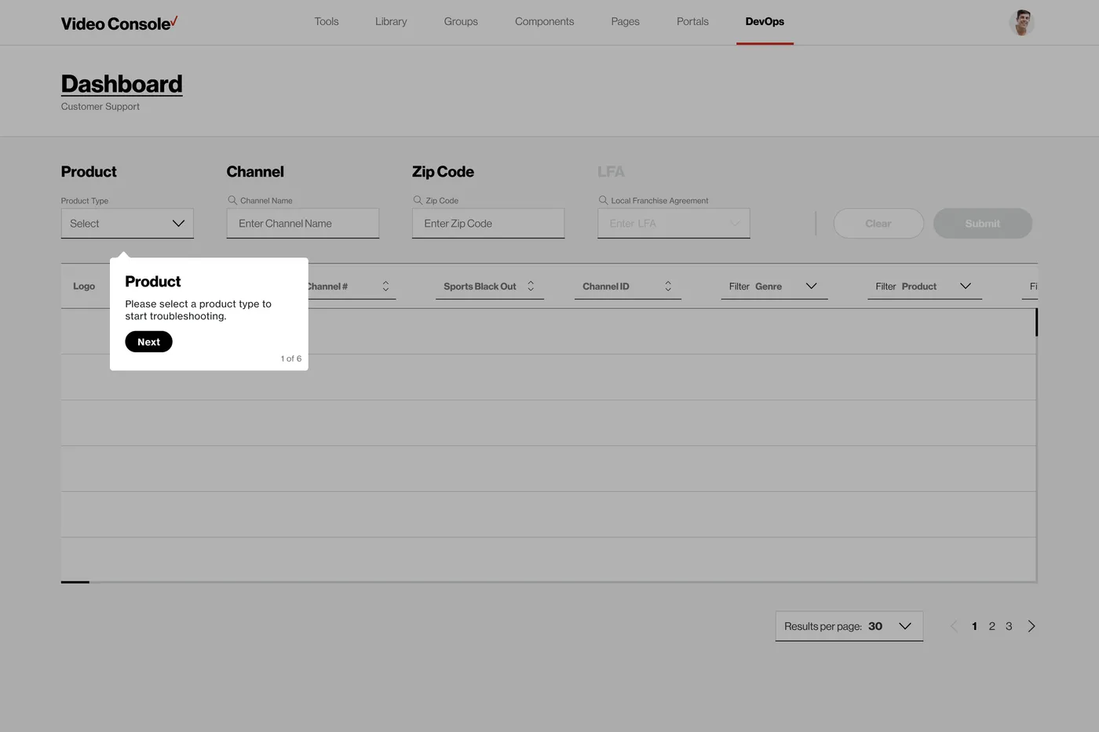Screen dimensions: 1099x732
Task: Open the Enter LFA dropdown
Action: click(674, 224)
